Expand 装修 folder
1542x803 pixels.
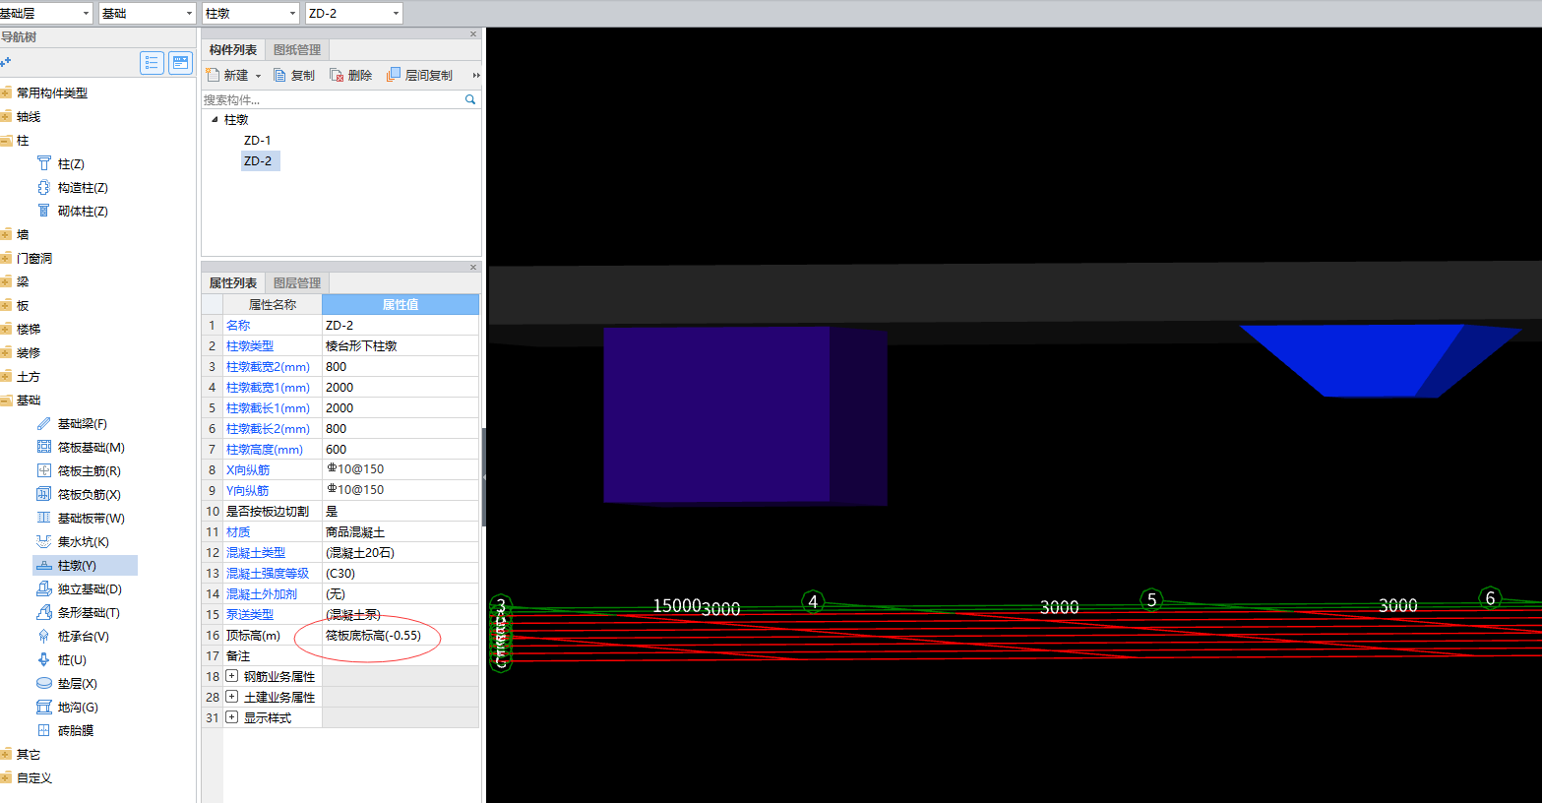click(x=6, y=352)
